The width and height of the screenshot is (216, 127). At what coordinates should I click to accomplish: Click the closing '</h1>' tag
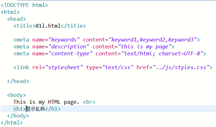coord(53,109)
